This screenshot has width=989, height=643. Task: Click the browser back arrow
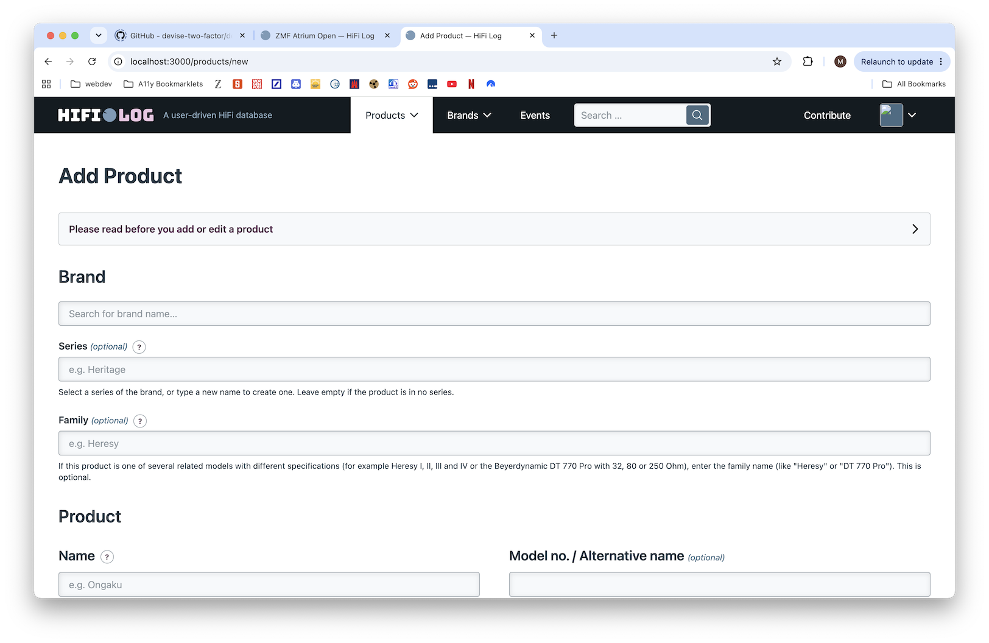point(48,61)
